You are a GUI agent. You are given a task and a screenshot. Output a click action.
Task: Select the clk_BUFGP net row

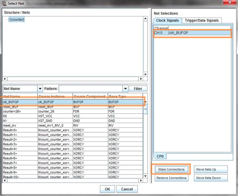72,102
